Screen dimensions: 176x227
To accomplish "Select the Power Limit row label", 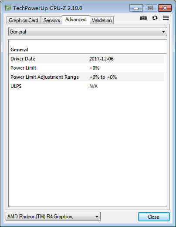I will pos(23,68).
